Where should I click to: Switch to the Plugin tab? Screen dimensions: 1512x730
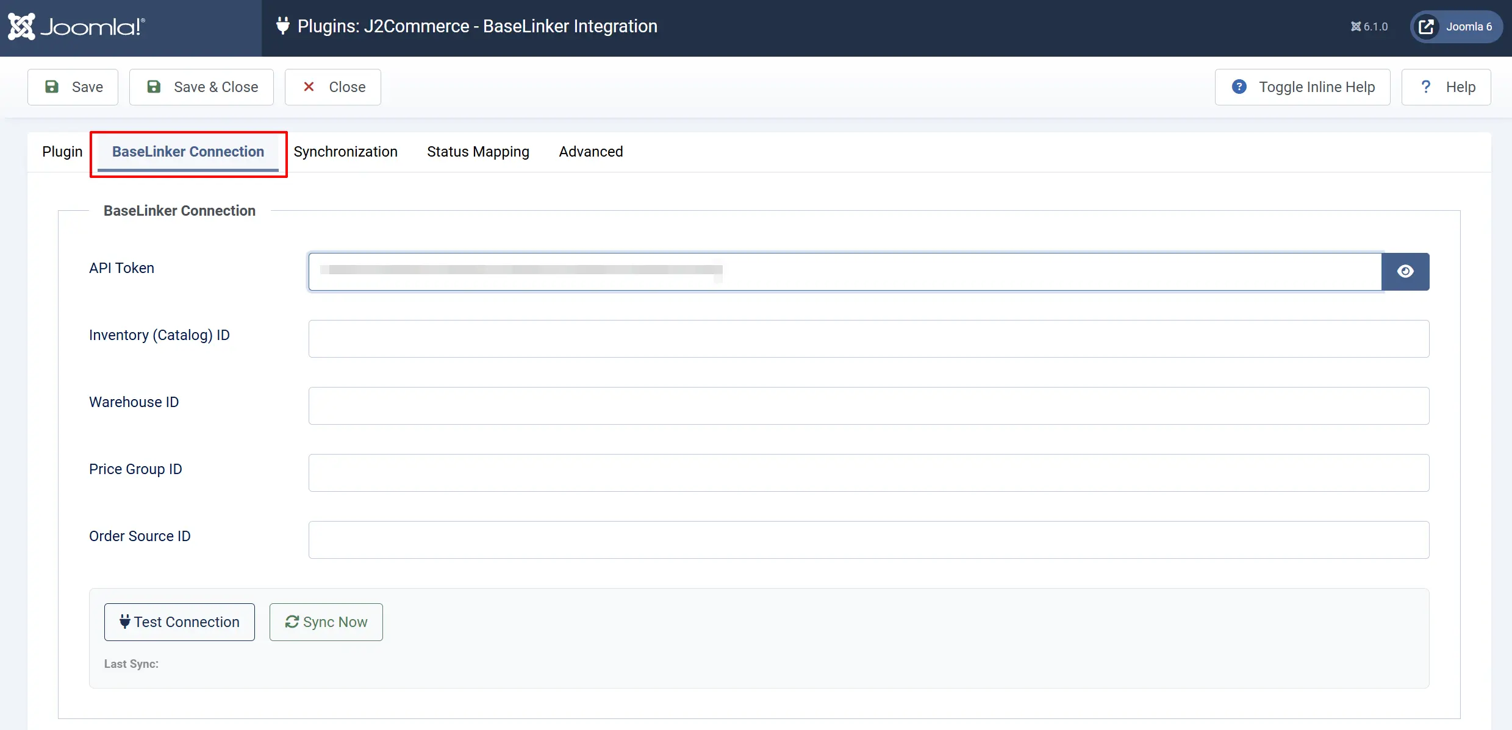tap(62, 152)
